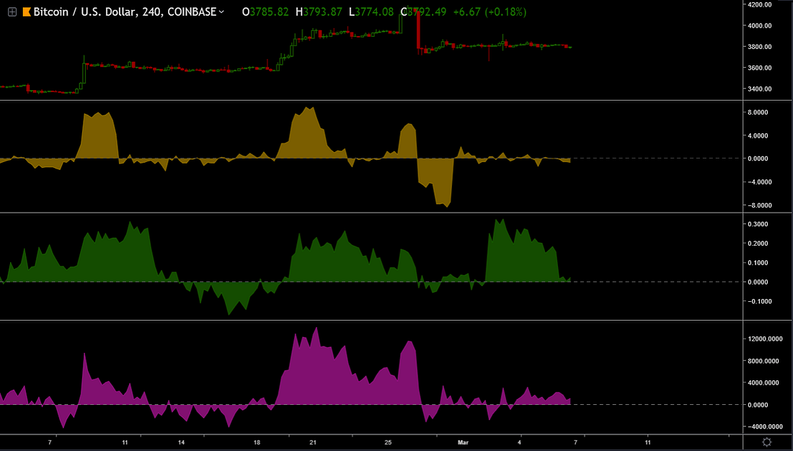Click the low value L3774.08
Viewport: 793px width, 451px height.
tap(371, 12)
